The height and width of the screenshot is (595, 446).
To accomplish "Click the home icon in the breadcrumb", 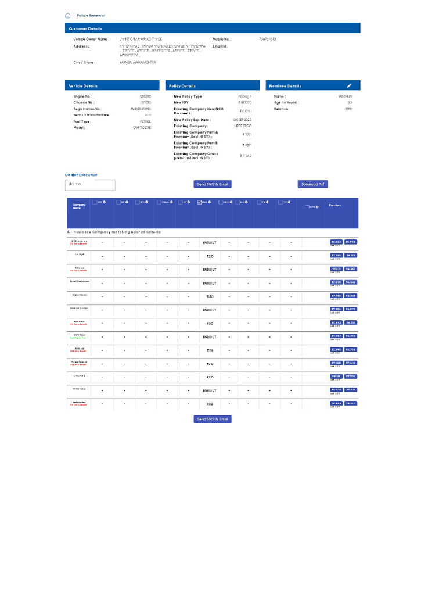I will pyautogui.click(x=67, y=16).
